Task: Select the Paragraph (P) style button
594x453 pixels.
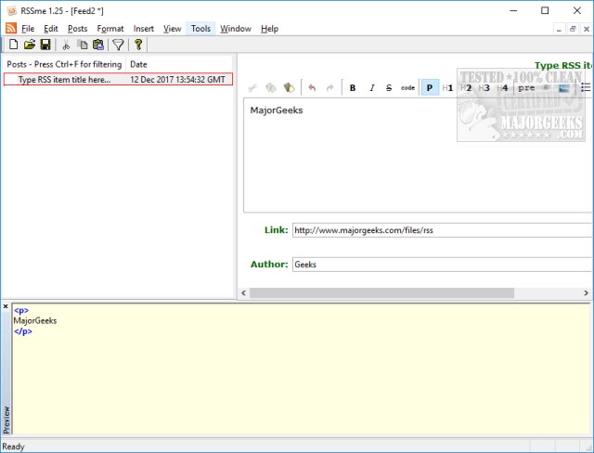Action: [430, 87]
